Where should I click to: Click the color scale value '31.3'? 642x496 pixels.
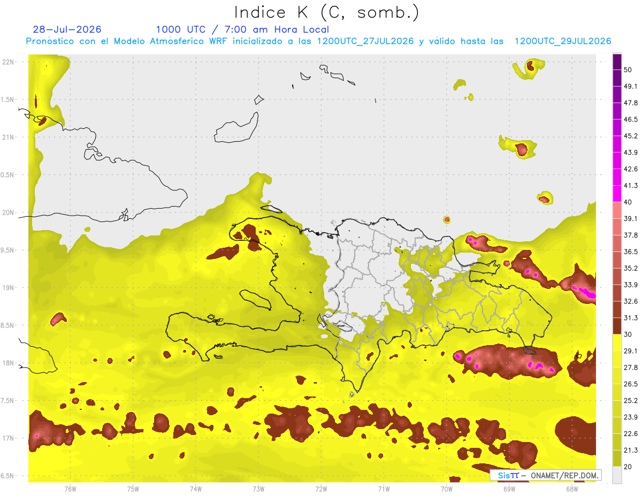(631, 318)
